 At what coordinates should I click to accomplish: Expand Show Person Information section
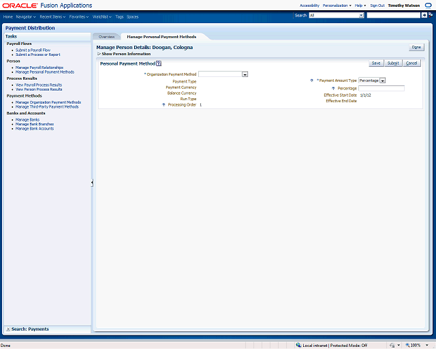tap(99, 54)
